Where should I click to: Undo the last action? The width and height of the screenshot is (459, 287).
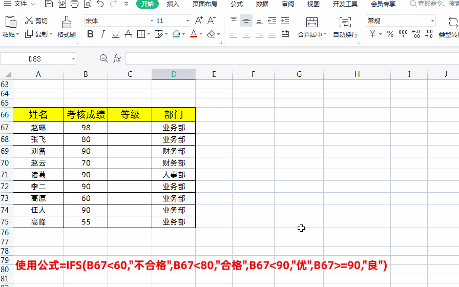pos(100,4)
